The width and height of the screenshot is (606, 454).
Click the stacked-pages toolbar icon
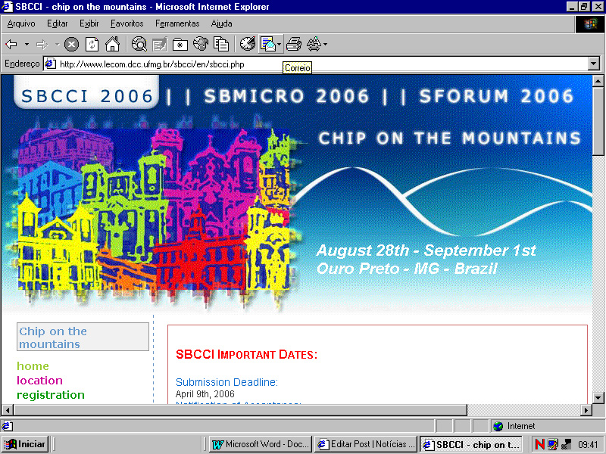[x=221, y=44]
